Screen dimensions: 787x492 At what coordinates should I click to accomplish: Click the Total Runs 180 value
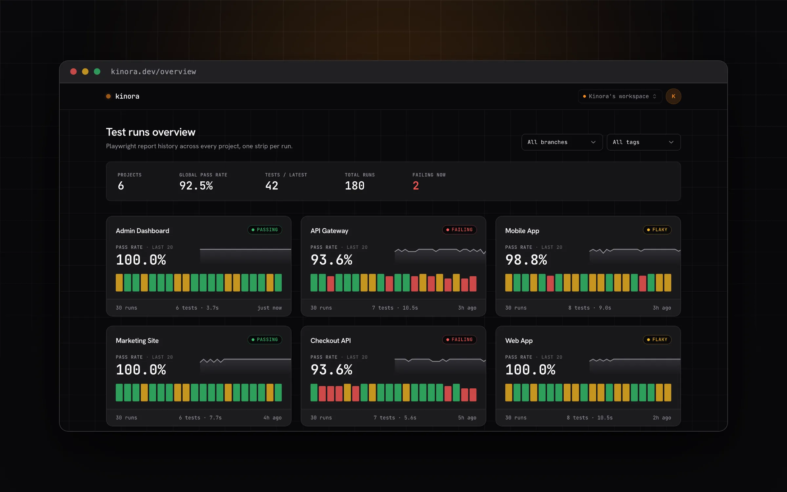coord(354,186)
